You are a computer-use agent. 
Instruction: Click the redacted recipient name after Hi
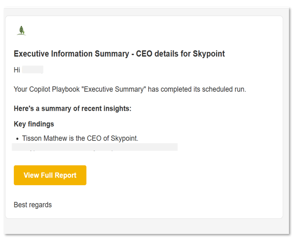click(33, 70)
